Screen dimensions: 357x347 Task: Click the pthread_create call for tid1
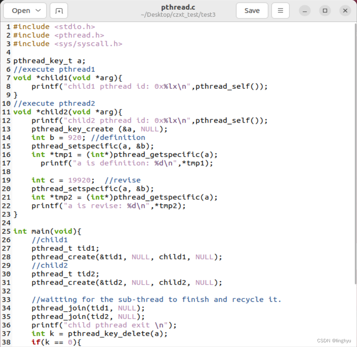pyautogui.click(x=127, y=257)
